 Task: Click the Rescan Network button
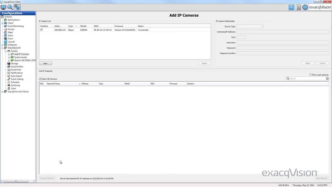pos(47,178)
